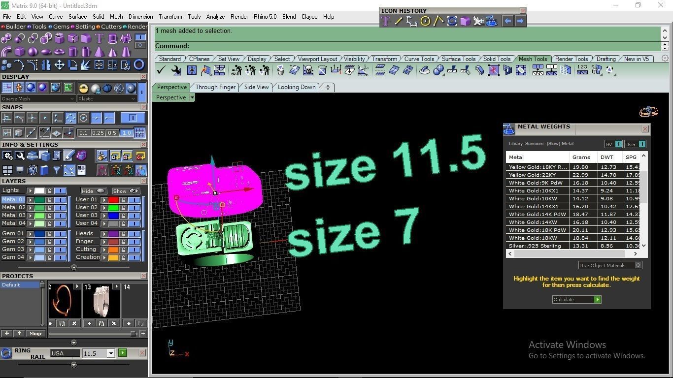
Task: Click the mesh bucket icon
Action: pyautogui.click(x=281, y=70)
